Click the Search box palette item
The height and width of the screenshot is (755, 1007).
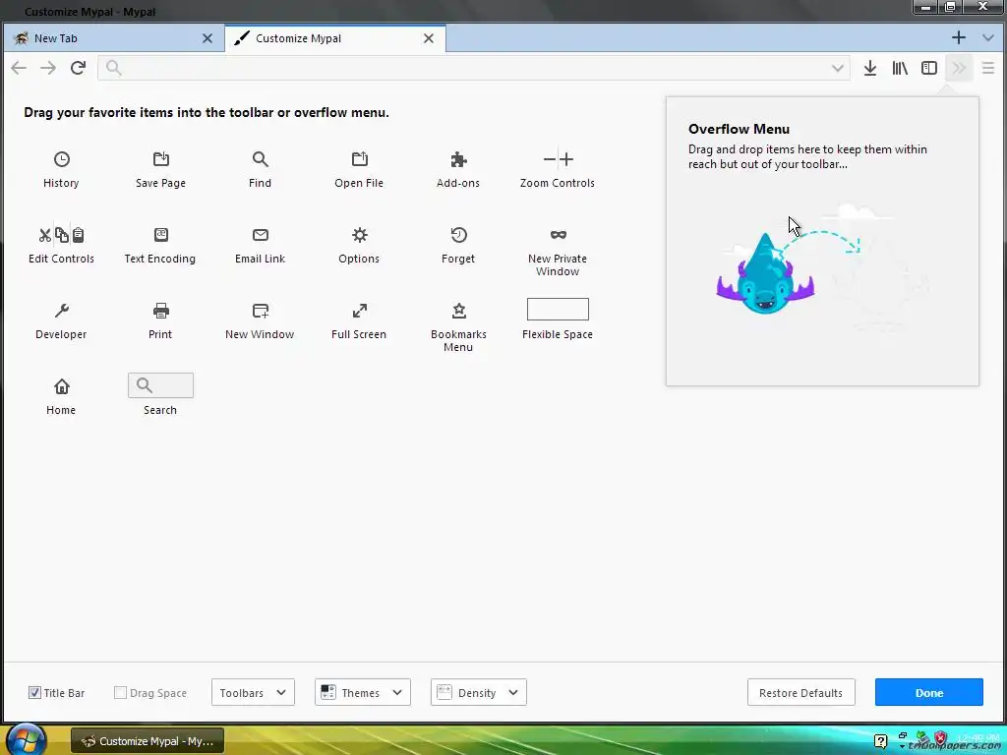[x=160, y=395]
